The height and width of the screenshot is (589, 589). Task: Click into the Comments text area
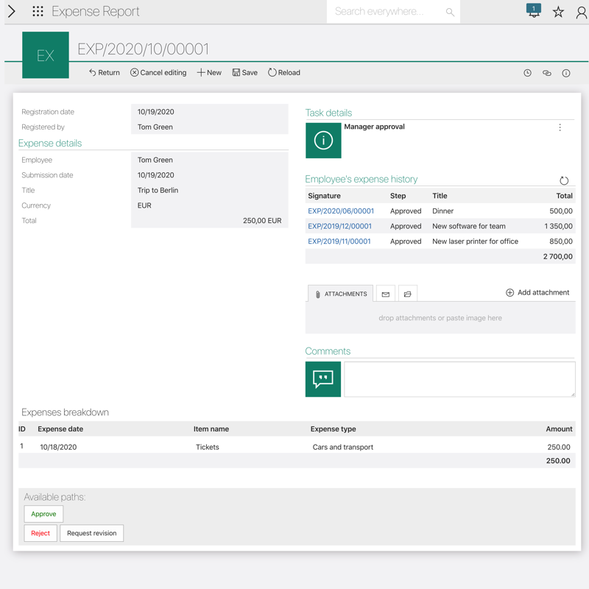(459, 379)
